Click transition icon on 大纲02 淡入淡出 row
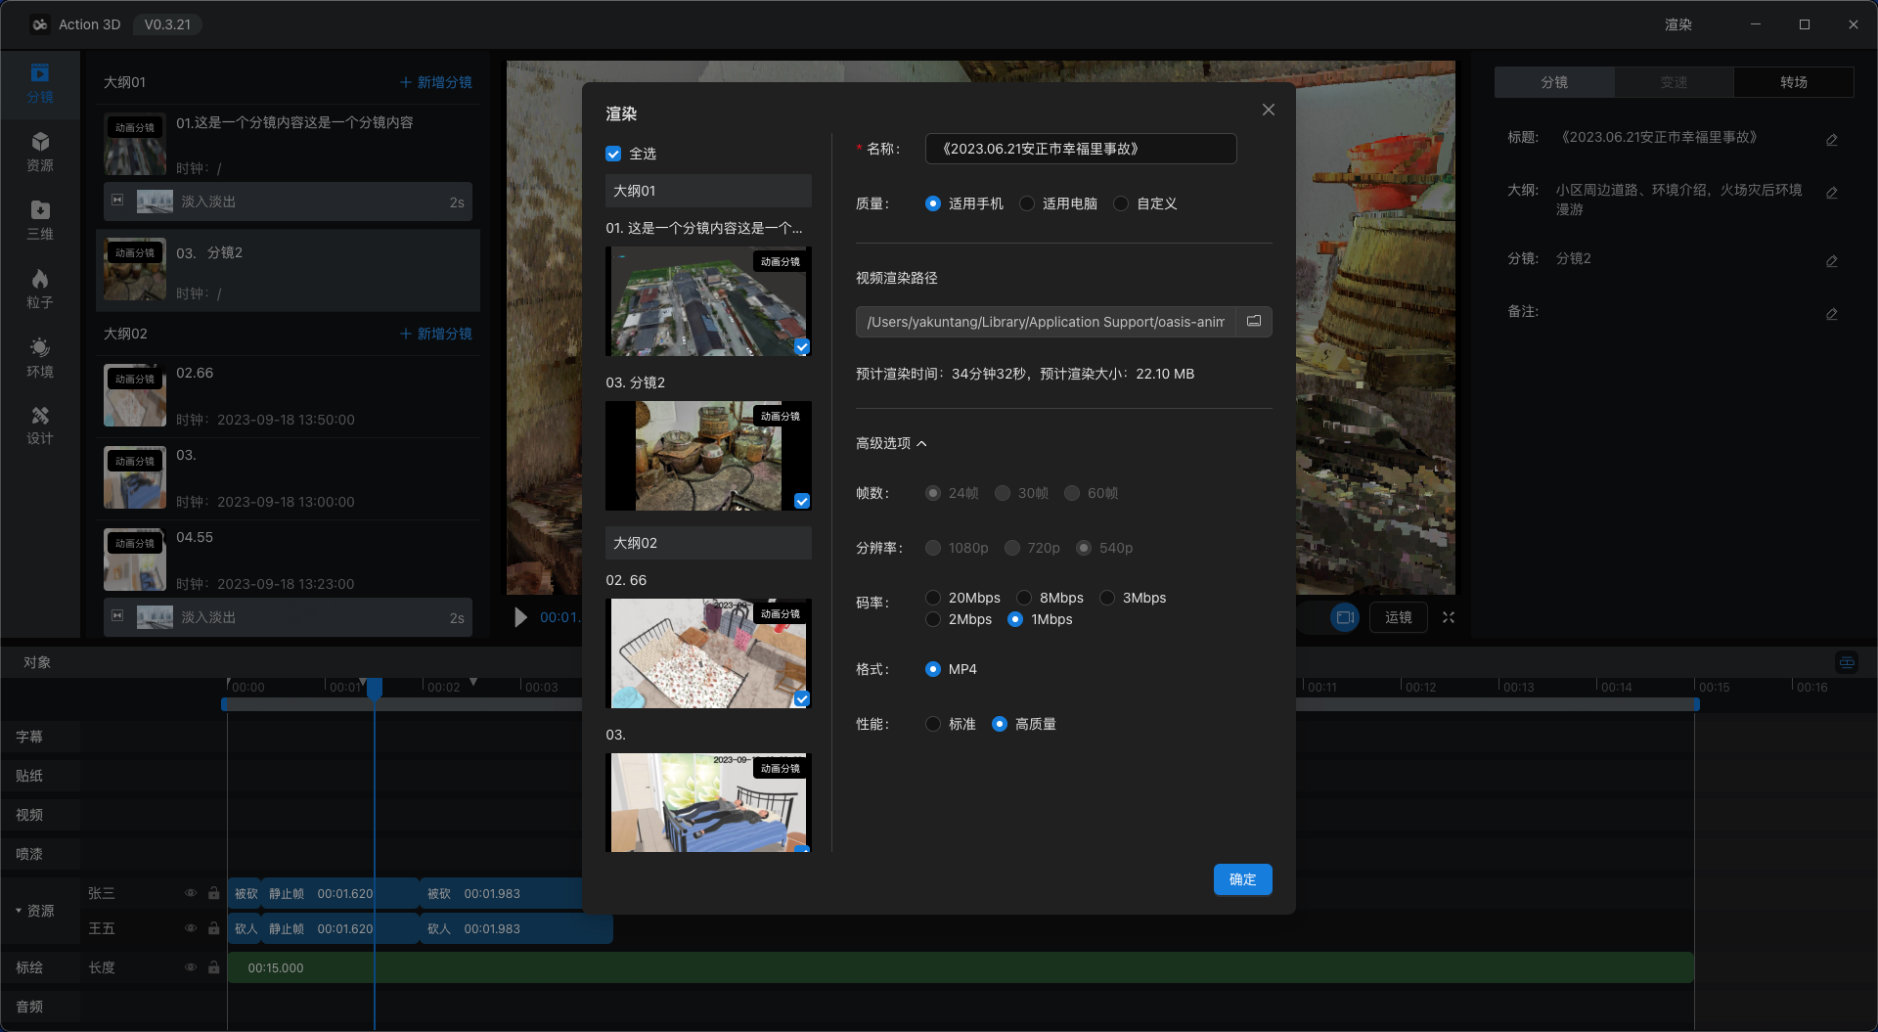This screenshot has height=1032, width=1878. [117, 616]
